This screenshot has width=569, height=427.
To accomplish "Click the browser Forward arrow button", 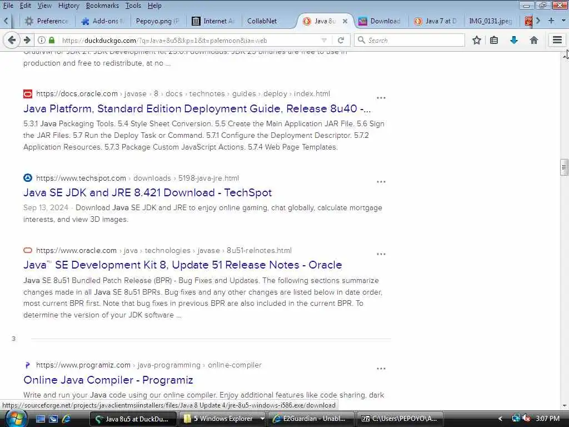I will [x=27, y=40].
